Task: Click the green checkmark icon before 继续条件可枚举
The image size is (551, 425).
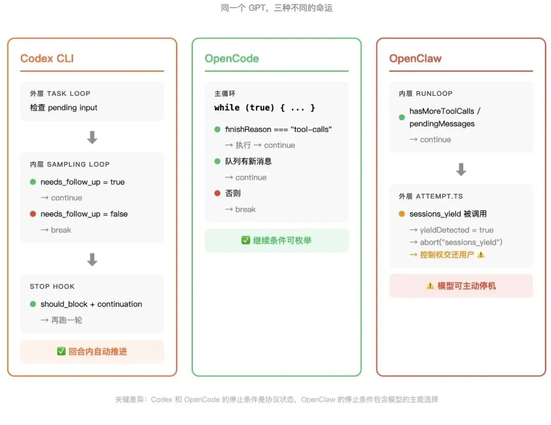Action: 245,240
